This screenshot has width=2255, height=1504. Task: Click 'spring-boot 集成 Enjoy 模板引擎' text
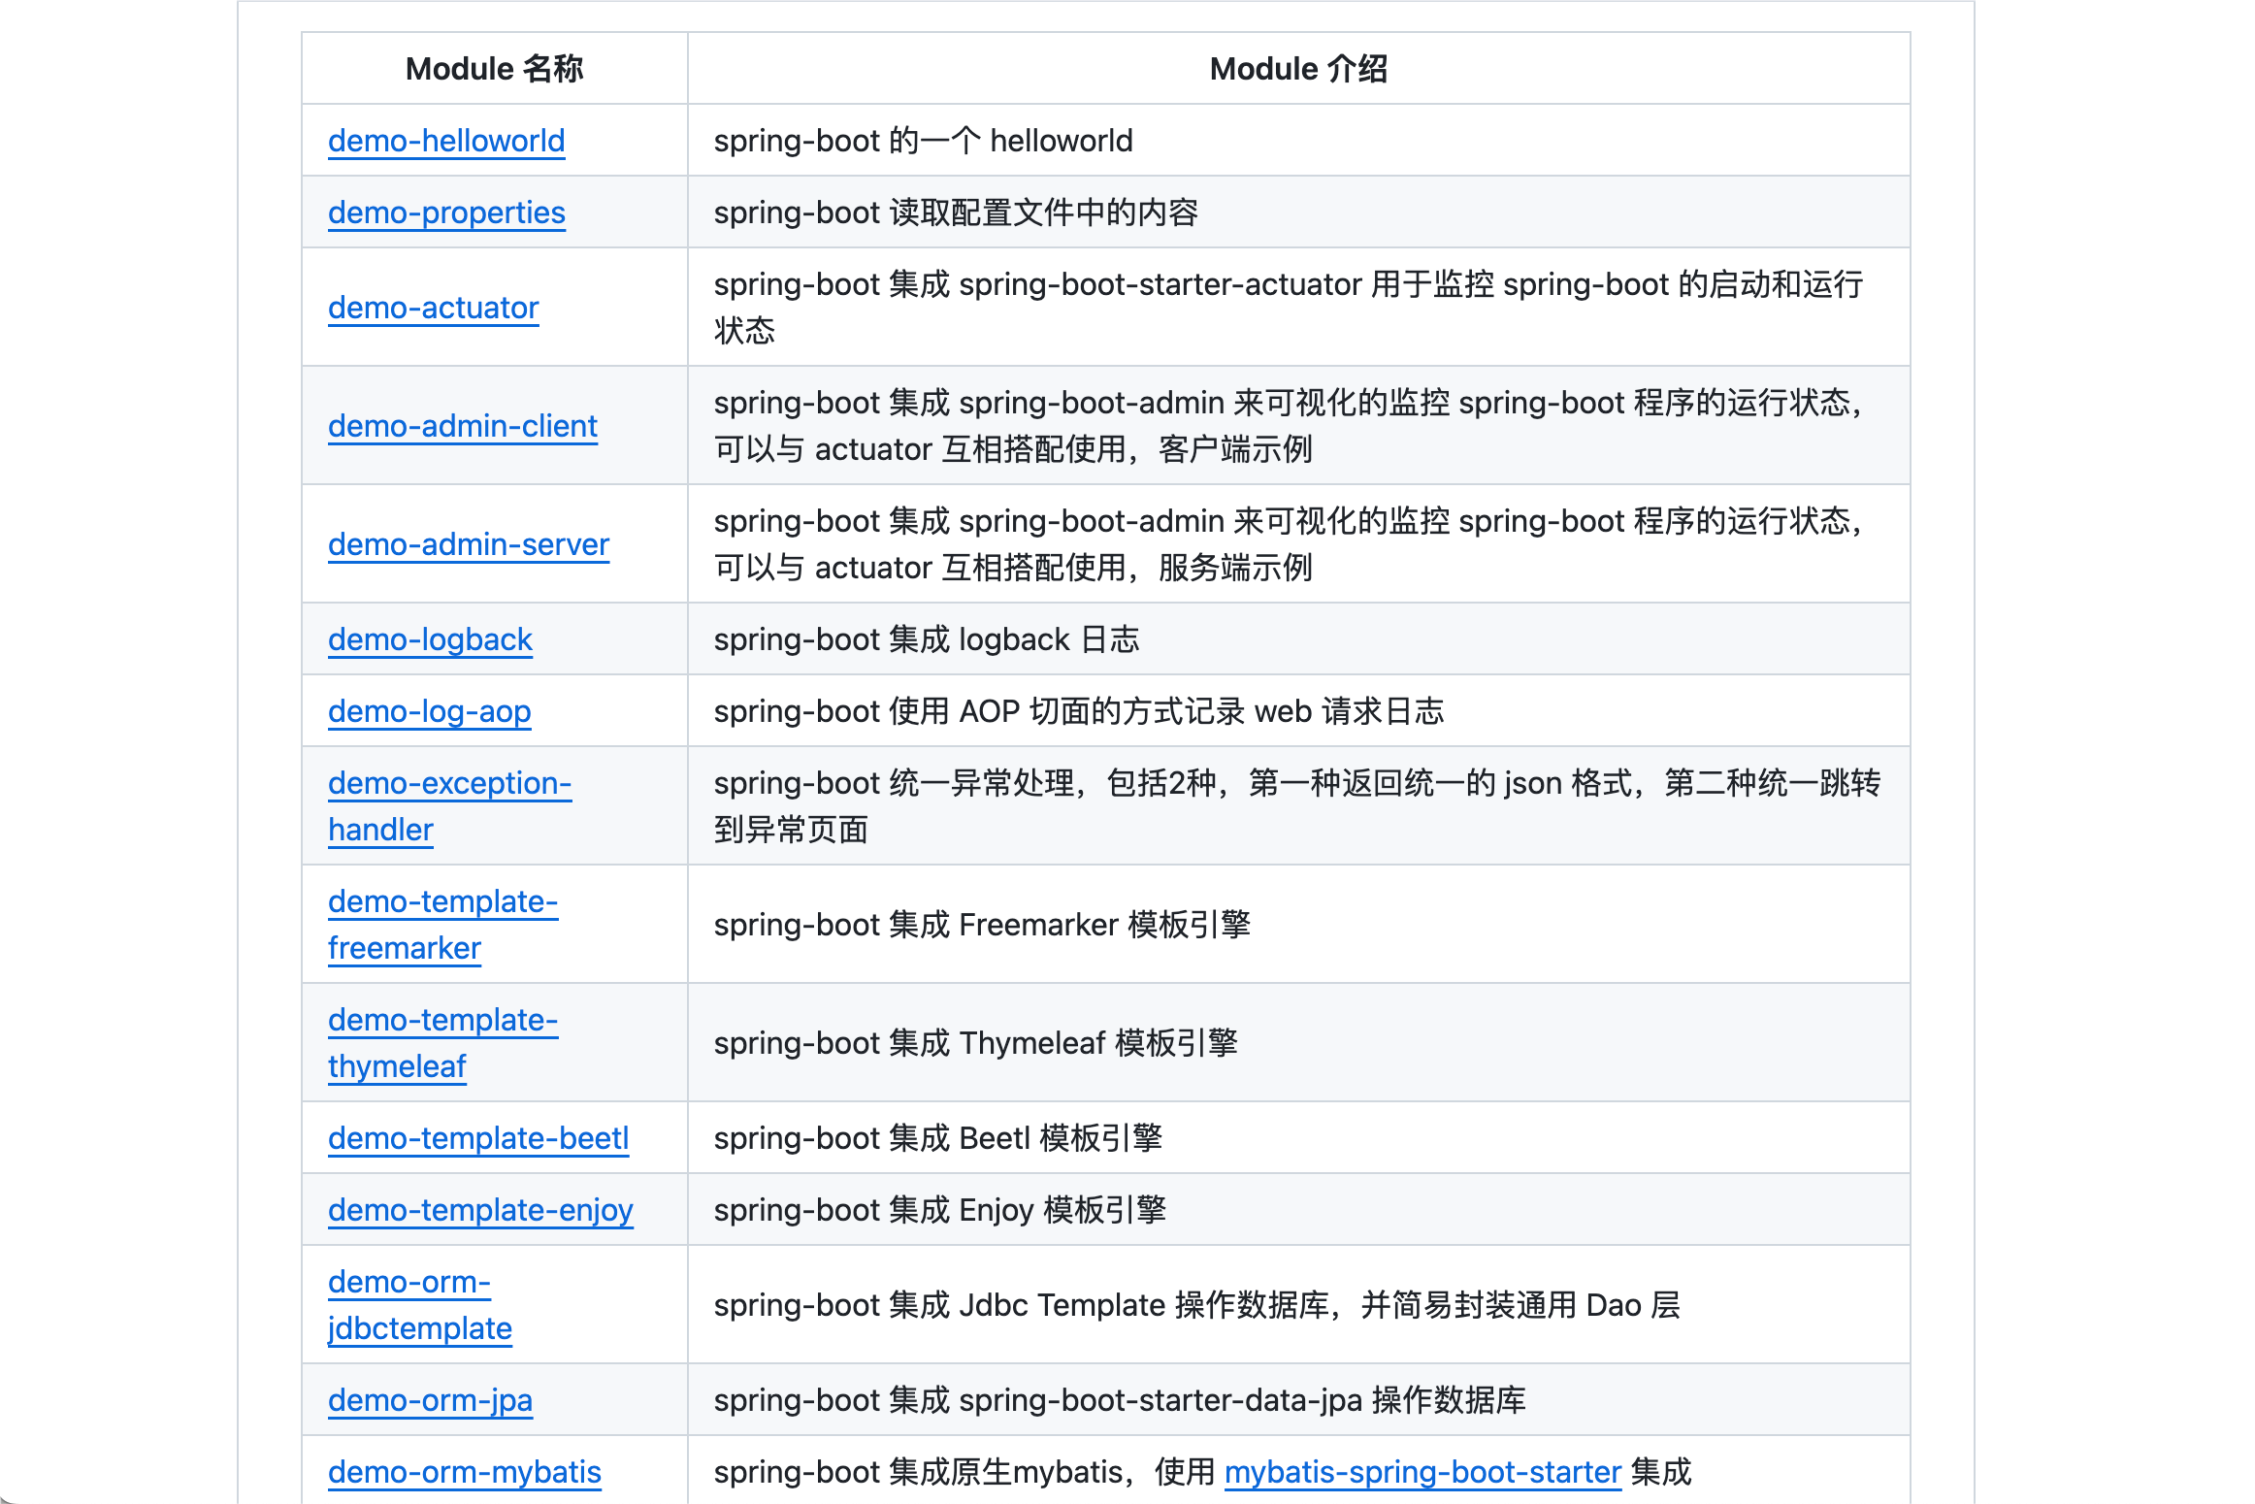[x=940, y=1210]
